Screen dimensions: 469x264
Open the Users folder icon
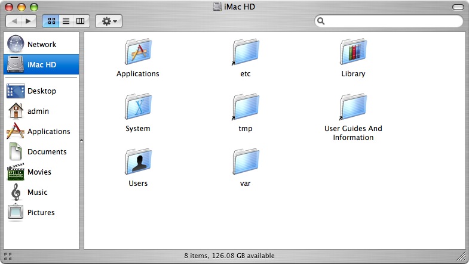(138, 161)
